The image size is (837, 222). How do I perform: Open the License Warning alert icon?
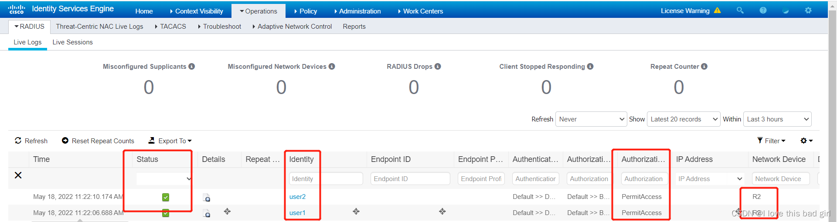click(717, 10)
